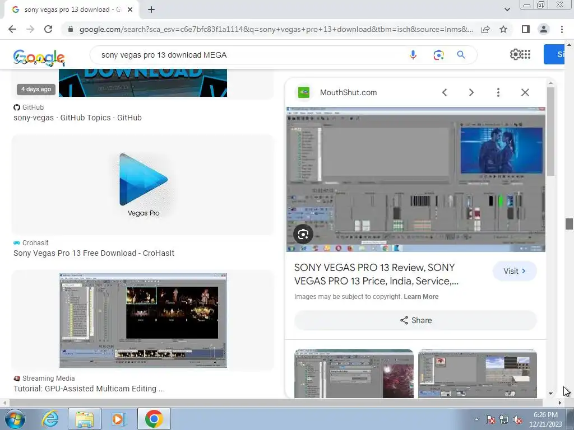
Task: Open Sony Vegas Pro 13 Free Download link
Action: click(x=94, y=253)
